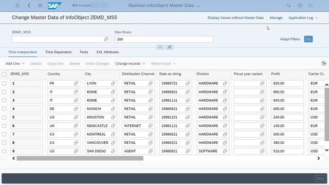
Task: Switch to the Time Independent tab
Action: click(23, 52)
